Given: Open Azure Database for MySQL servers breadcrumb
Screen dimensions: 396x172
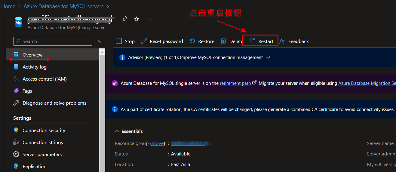Looking at the screenshot, I should pyautogui.click(x=64, y=6).
